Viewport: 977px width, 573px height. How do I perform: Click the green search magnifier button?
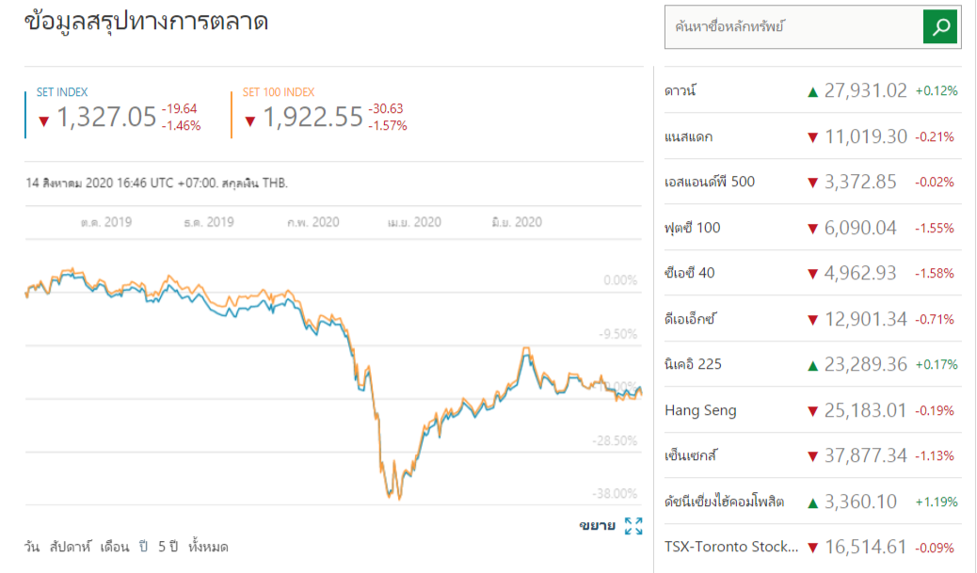pyautogui.click(x=940, y=26)
